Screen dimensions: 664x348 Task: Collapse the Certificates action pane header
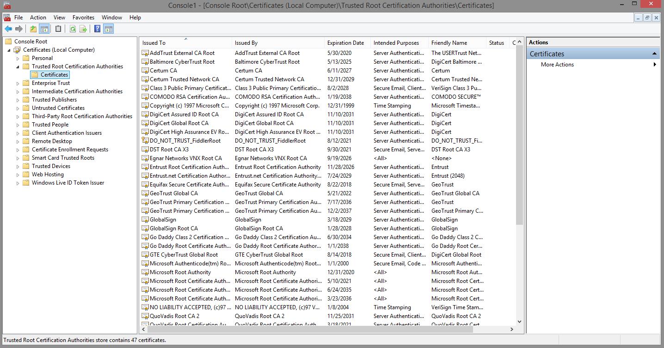655,54
